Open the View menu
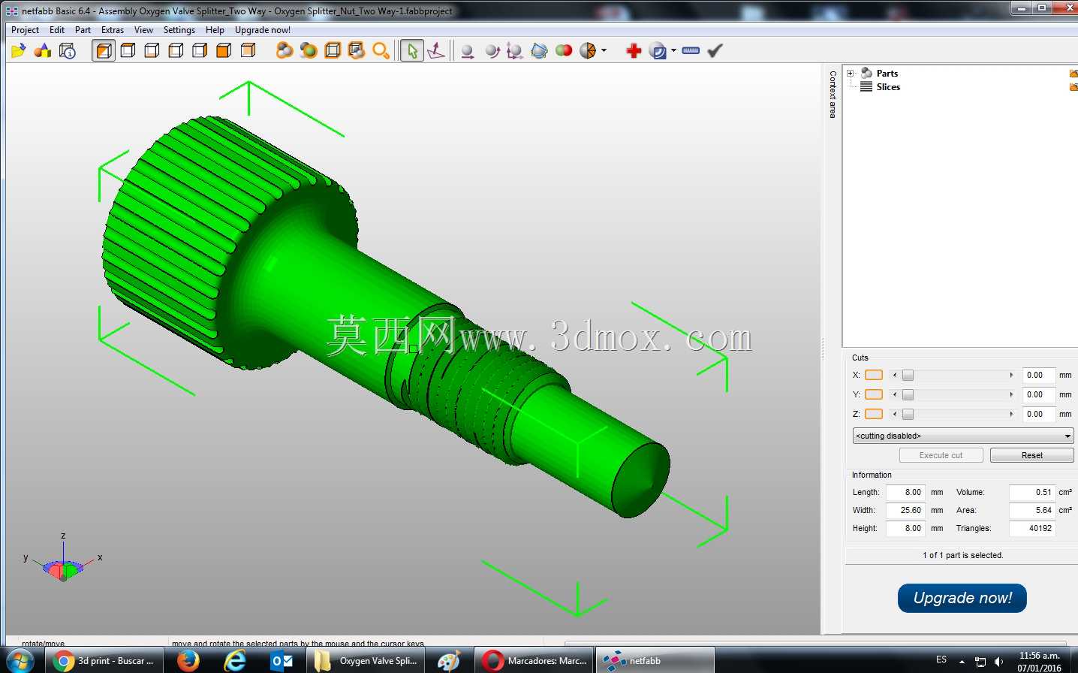The width and height of the screenshot is (1078, 673). [x=143, y=30]
